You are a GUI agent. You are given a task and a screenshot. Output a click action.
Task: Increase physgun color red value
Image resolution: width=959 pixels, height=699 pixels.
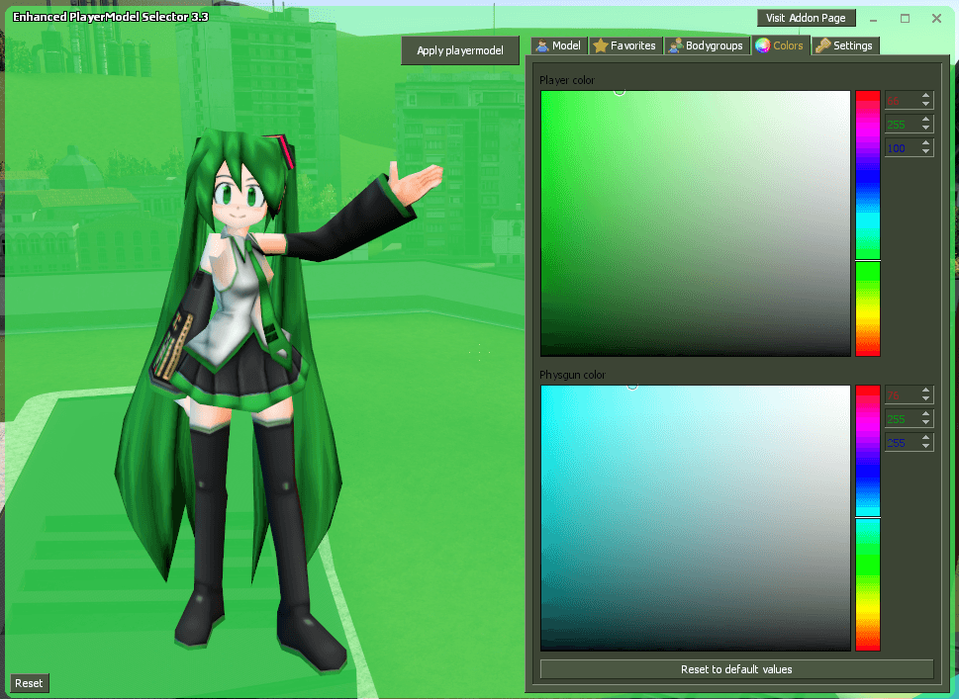click(926, 392)
